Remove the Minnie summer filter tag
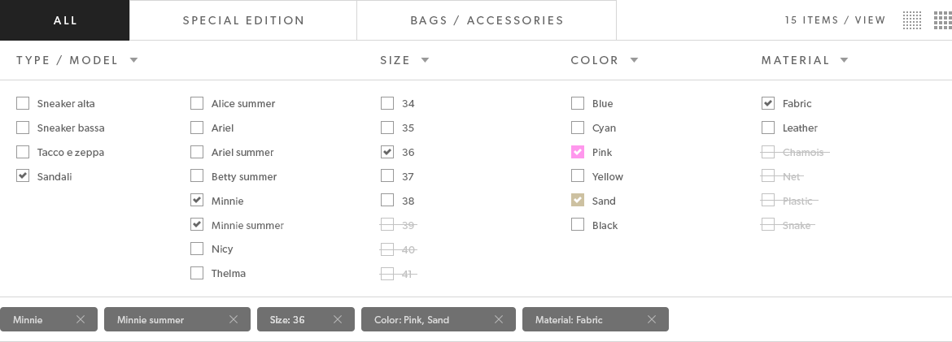Screen dimensions: 952x342 234,319
